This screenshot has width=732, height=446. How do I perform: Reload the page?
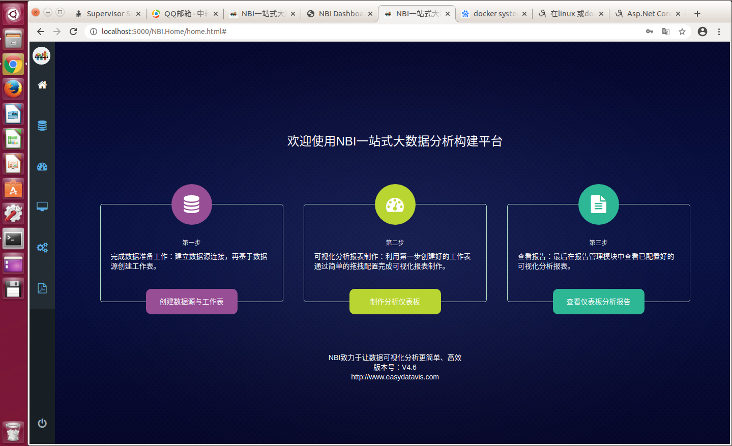[73, 32]
